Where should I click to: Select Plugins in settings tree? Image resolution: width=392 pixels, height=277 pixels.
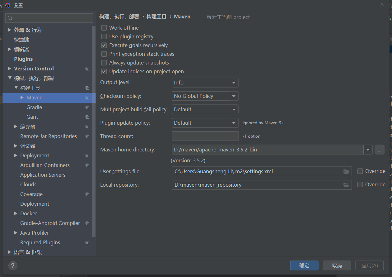pos(23,59)
